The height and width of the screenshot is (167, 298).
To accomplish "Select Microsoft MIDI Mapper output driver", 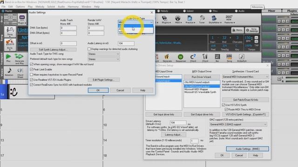I will 196,89.
